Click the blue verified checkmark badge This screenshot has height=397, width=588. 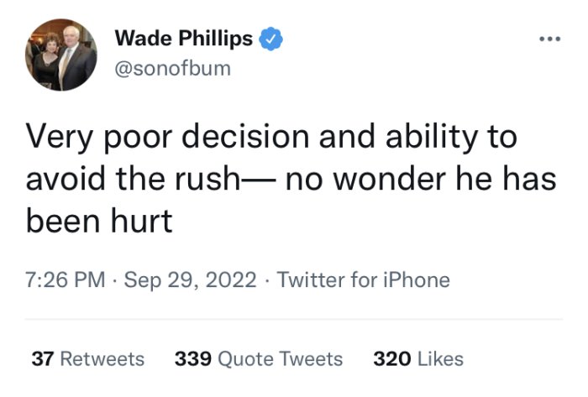click(270, 39)
